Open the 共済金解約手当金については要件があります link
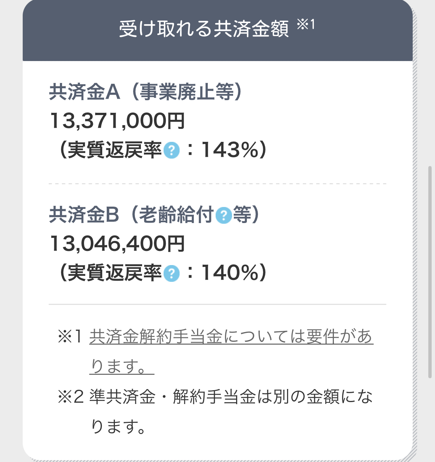The image size is (435, 462). point(231,351)
